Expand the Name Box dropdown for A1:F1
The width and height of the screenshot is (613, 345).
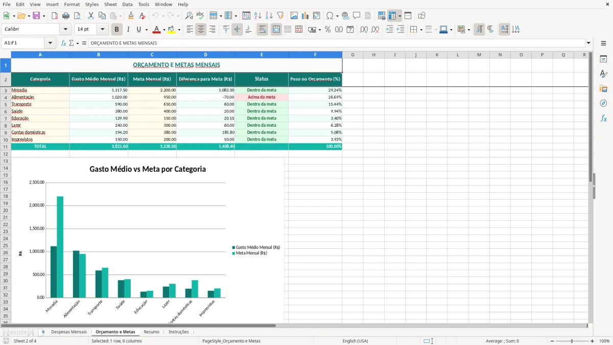click(x=50, y=43)
